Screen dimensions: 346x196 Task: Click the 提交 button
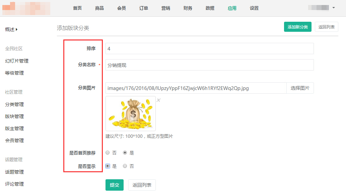[115, 185]
